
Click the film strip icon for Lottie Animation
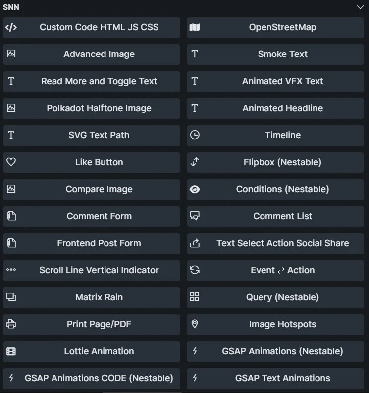click(11, 351)
